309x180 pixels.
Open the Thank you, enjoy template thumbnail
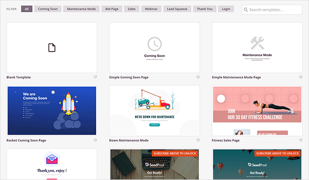coord(52,164)
